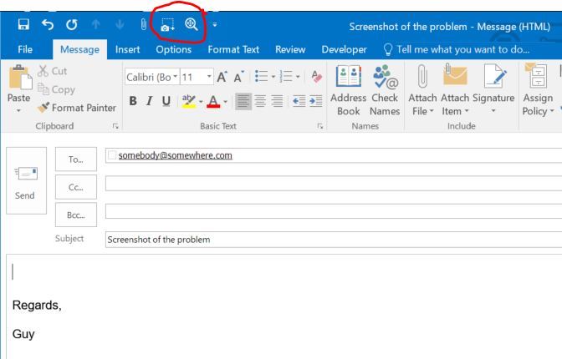
Task: Align text right
Action: click(277, 101)
